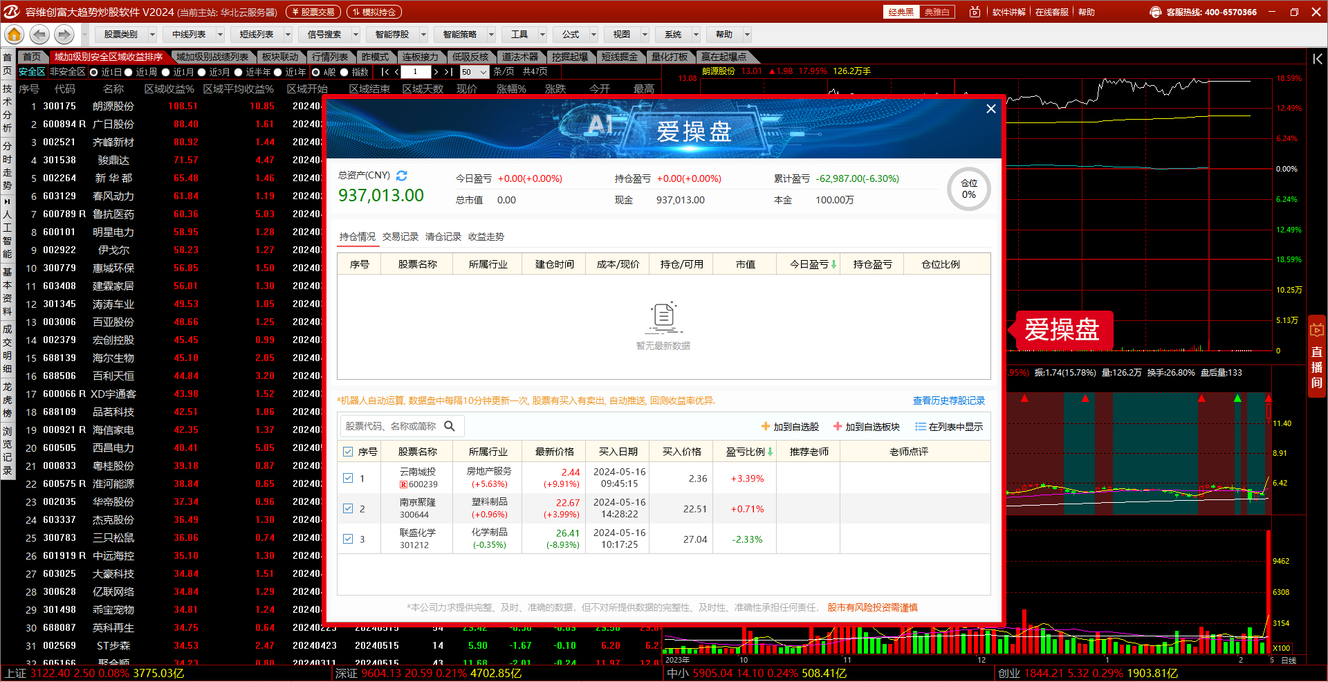Go to the home icon in toolbar
Viewport: 1328px width, 682px height.
point(14,35)
